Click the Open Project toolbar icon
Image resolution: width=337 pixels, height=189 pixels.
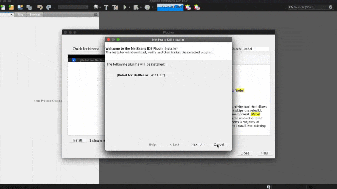click(x=20, y=7)
